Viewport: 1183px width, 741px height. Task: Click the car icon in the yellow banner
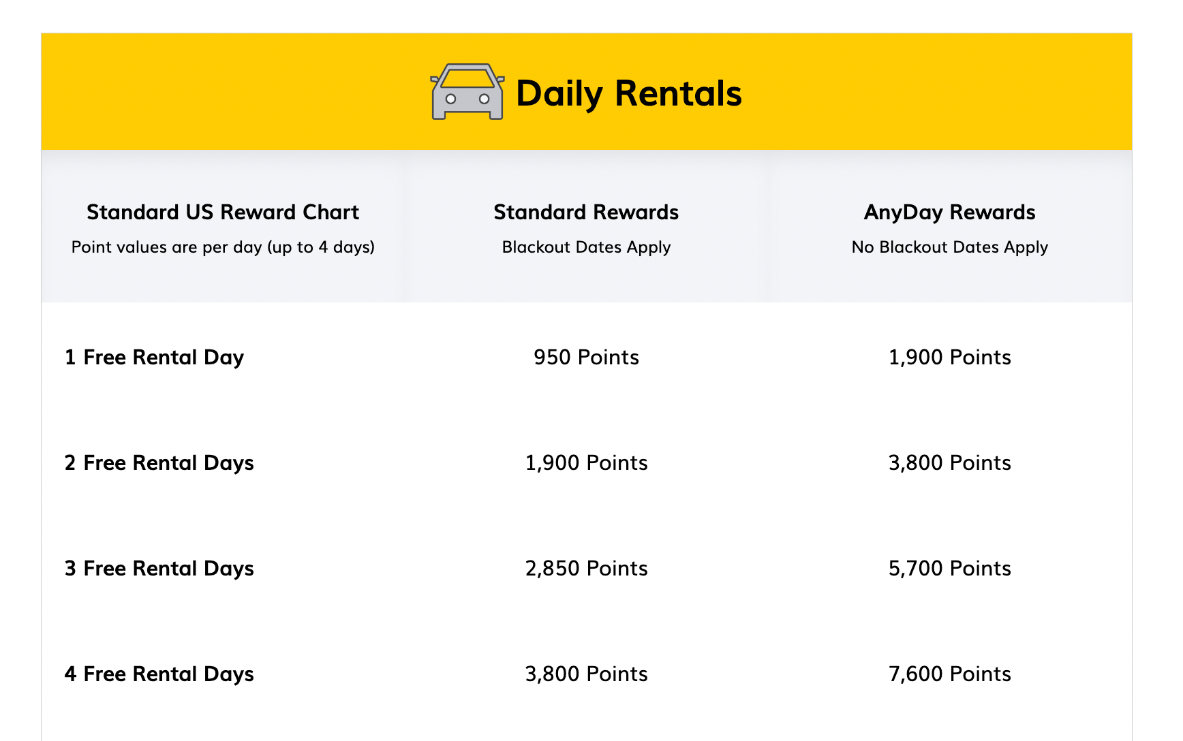point(467,92)
